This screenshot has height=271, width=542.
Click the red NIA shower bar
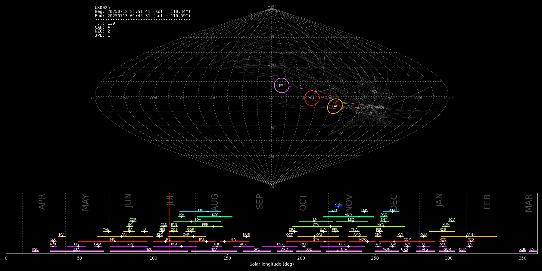234,241
